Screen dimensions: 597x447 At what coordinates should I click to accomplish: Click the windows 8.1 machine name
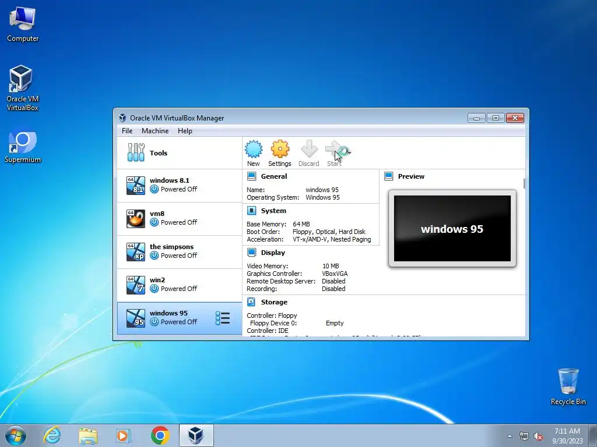(170, 180)
